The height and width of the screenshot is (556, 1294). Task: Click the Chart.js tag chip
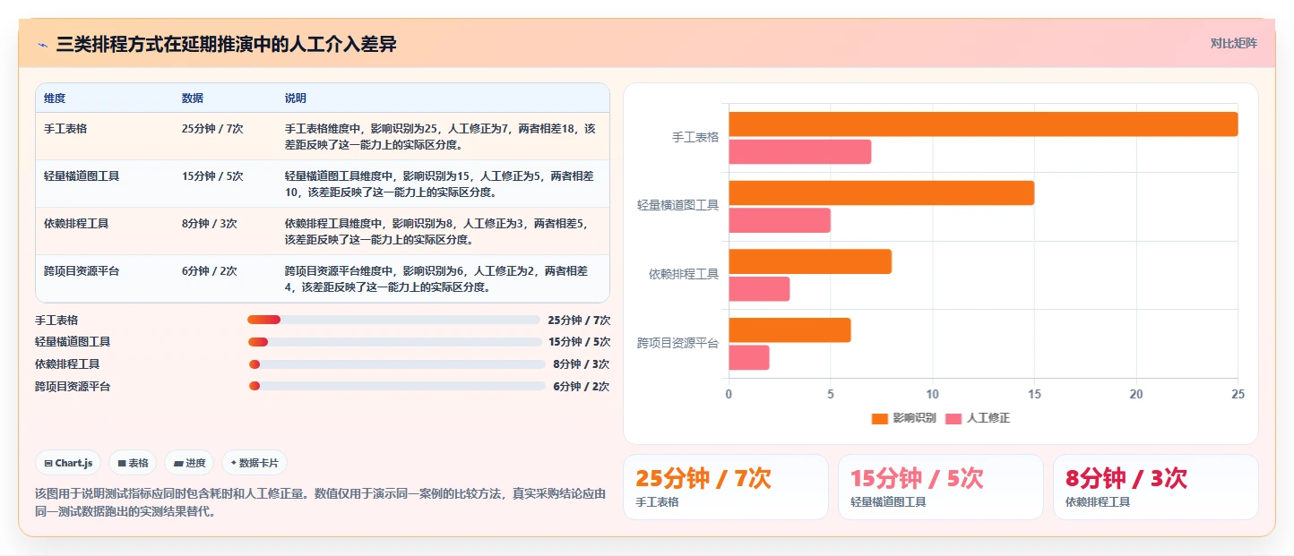pos(69,463)
